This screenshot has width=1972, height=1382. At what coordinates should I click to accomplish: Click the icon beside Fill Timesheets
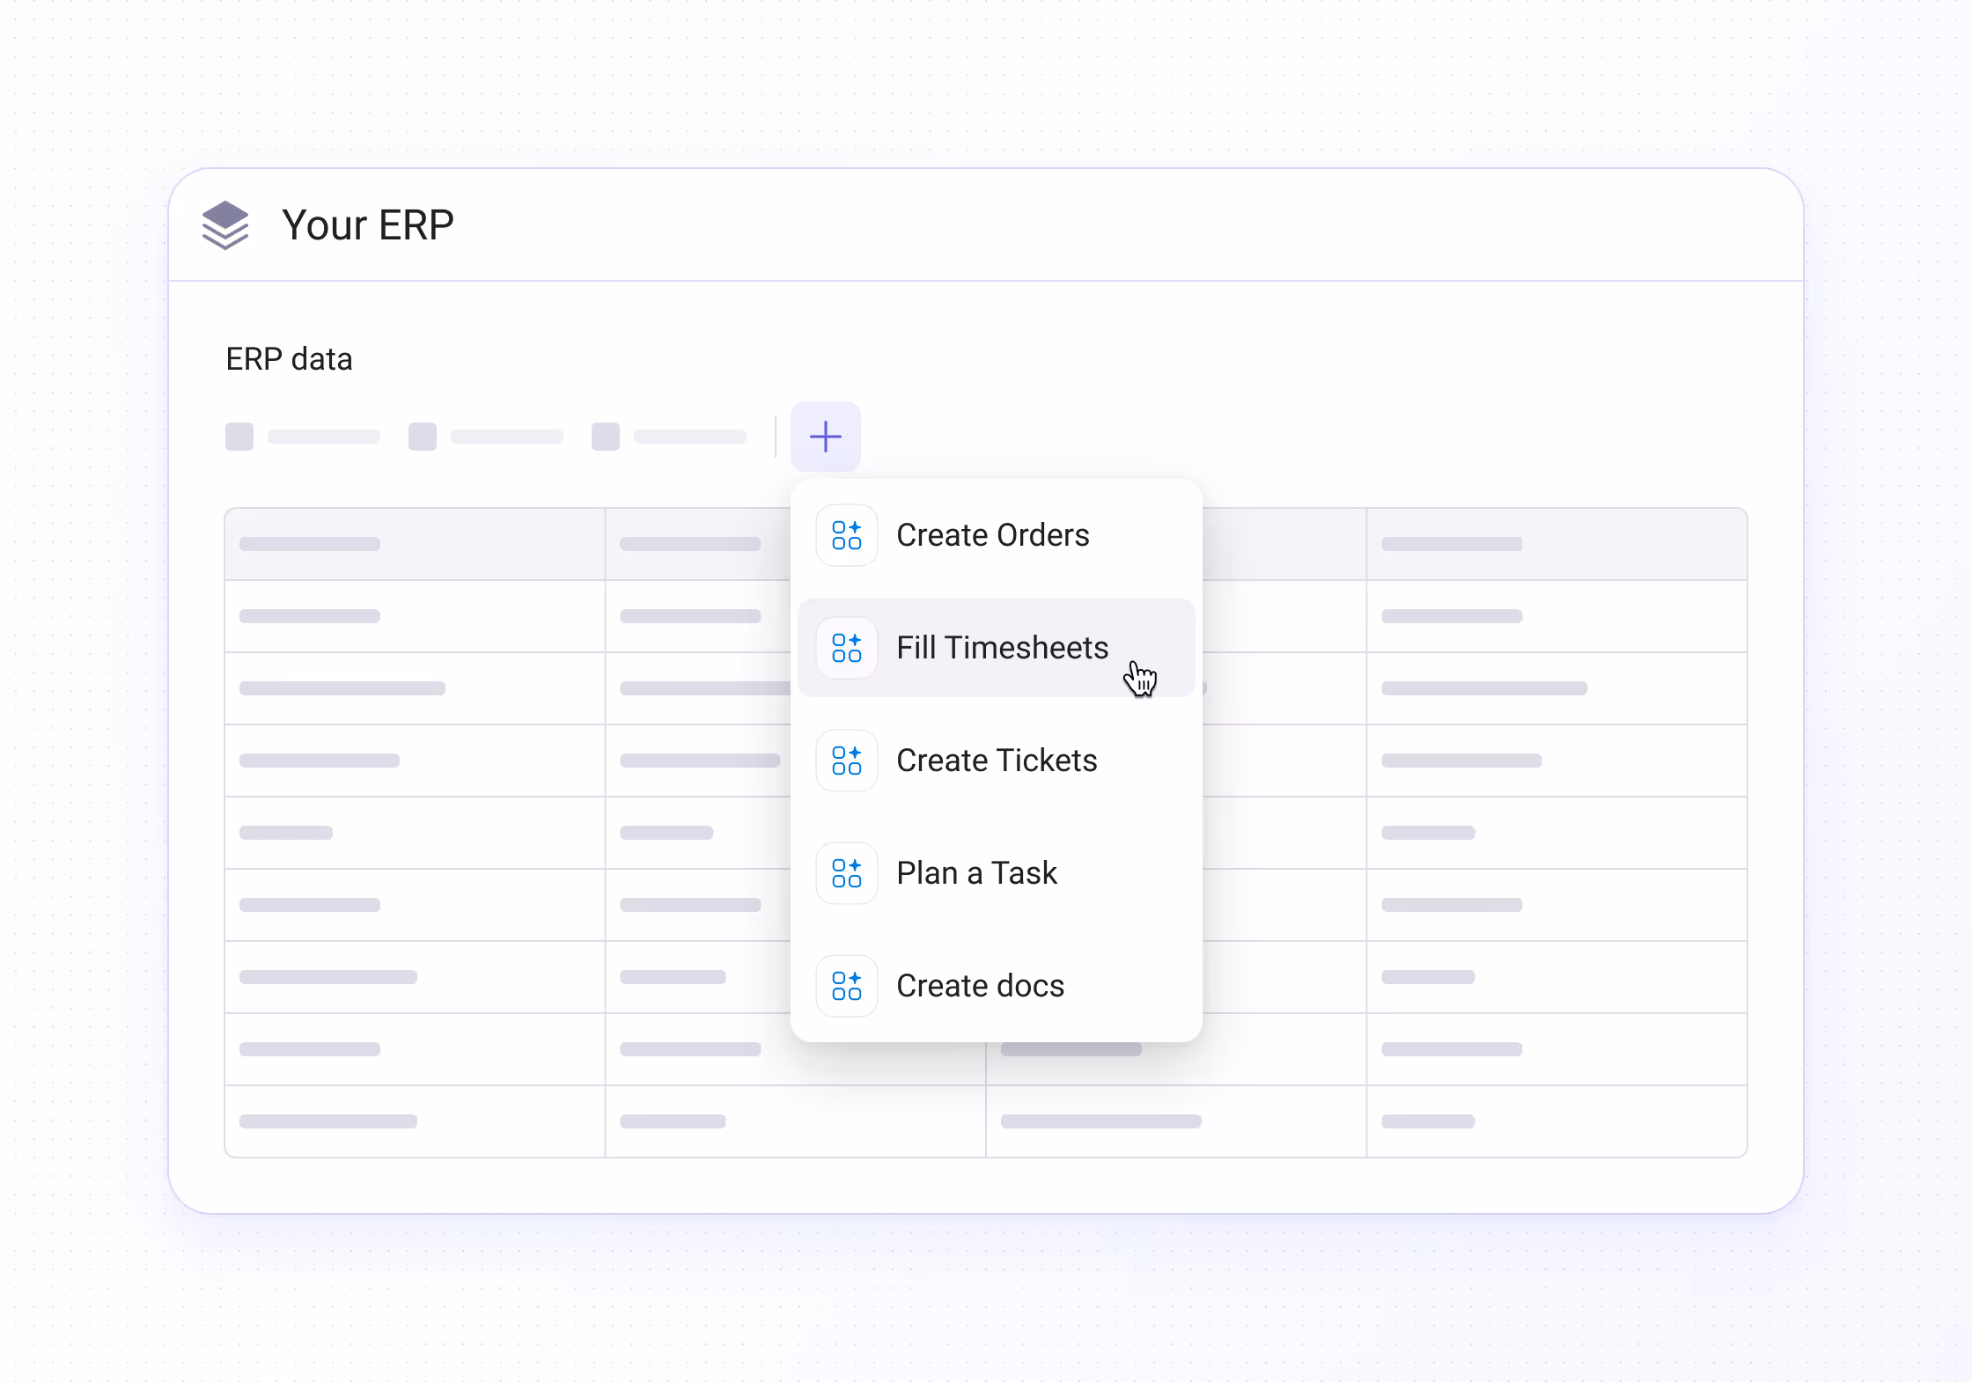(846, 648)
